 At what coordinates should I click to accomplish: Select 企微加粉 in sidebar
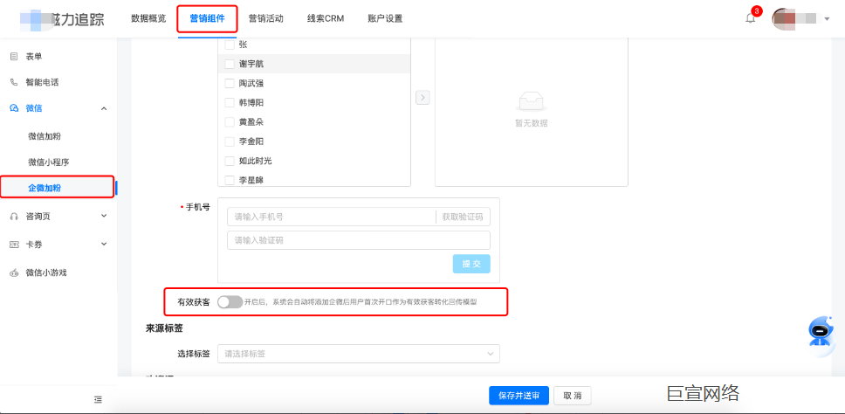45,188
